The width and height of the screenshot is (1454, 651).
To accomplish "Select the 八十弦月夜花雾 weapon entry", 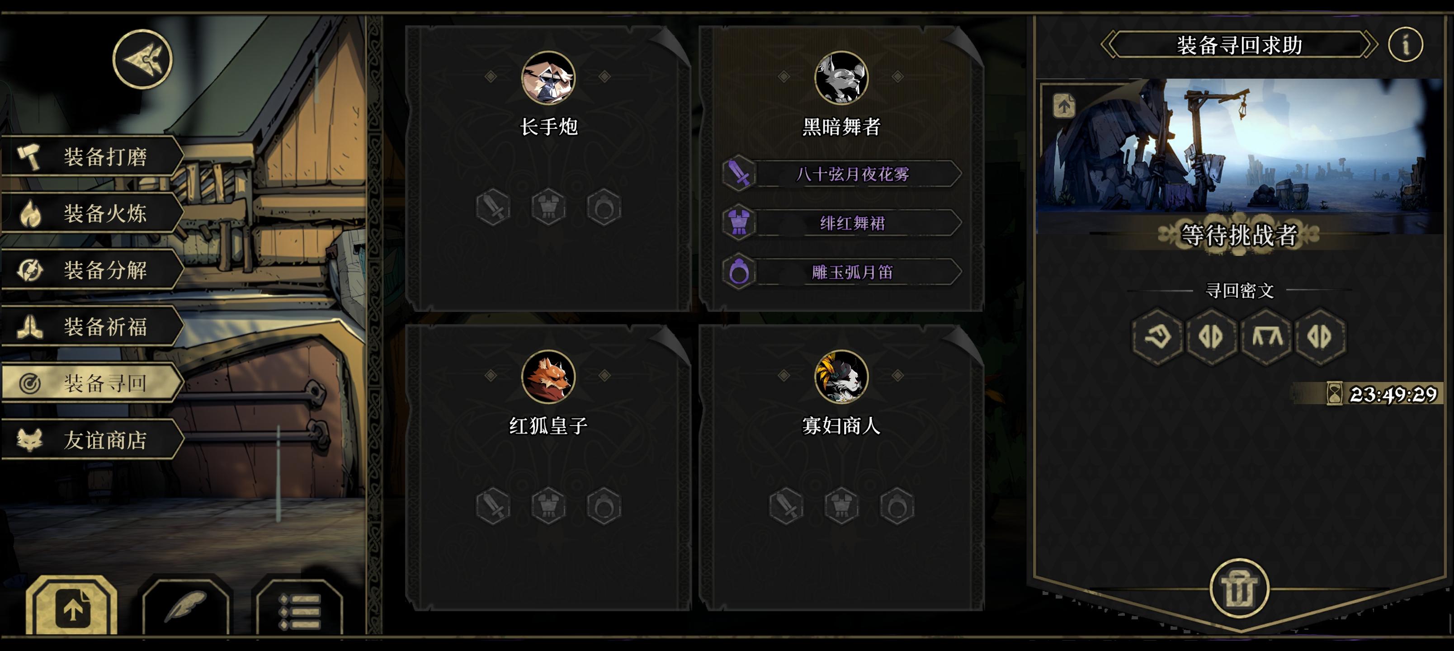I will click(841, 174).
